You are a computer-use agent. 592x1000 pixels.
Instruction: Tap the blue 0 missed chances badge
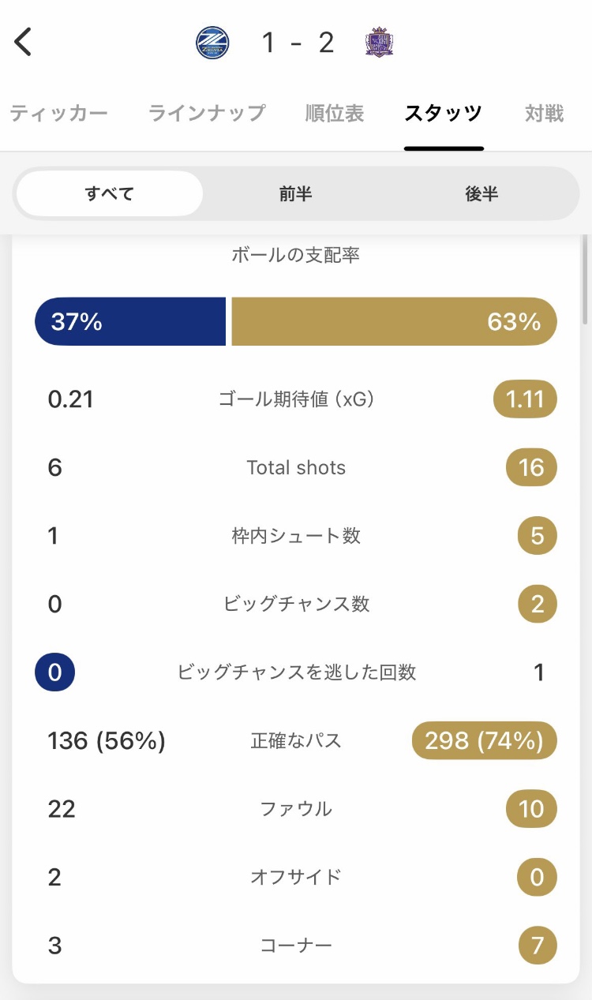pyautogui.click(x=54, y=672)
